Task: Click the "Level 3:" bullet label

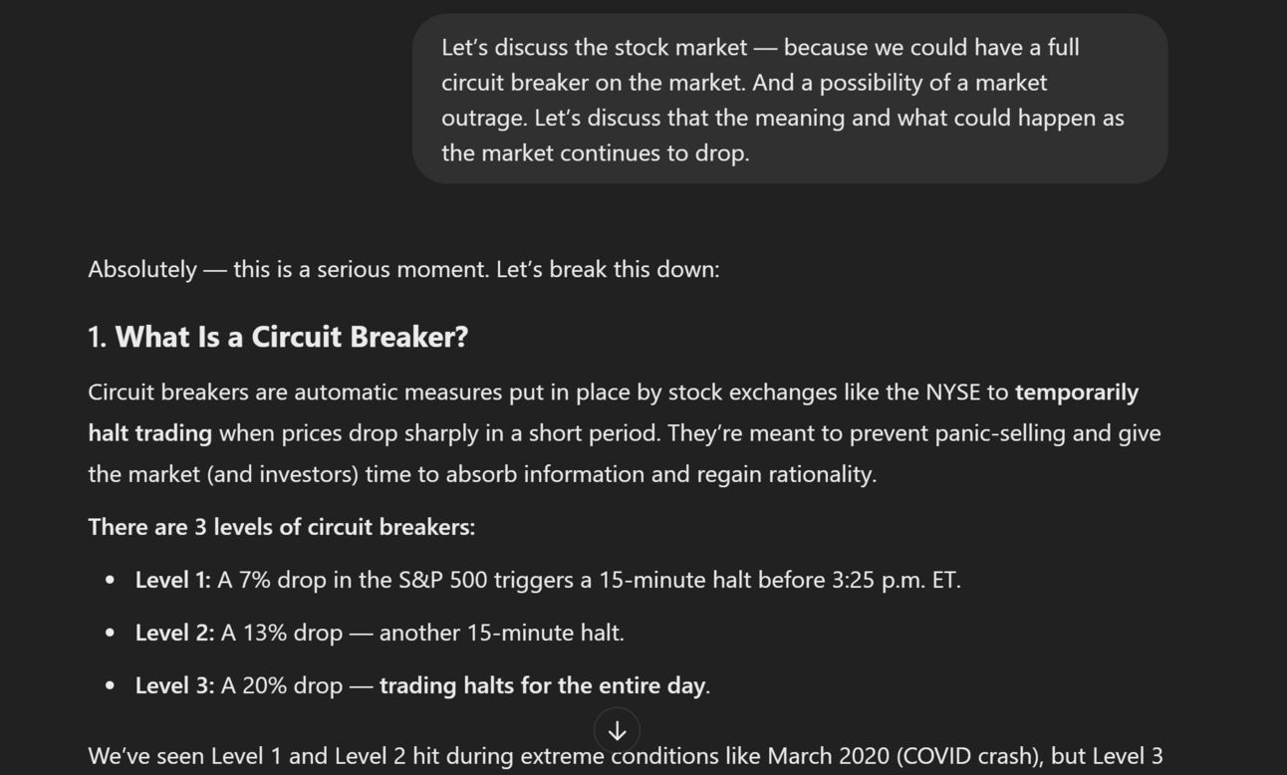Action: coord(175,685)
